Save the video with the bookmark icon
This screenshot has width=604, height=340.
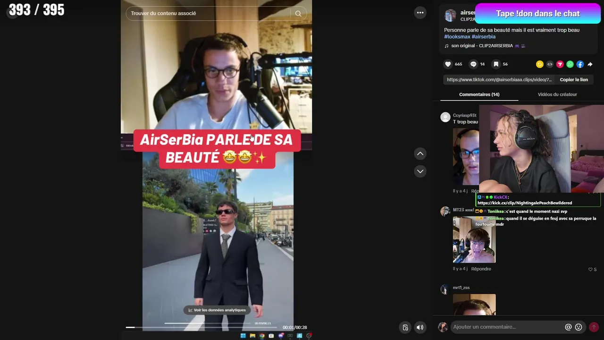tap(496, 64)
